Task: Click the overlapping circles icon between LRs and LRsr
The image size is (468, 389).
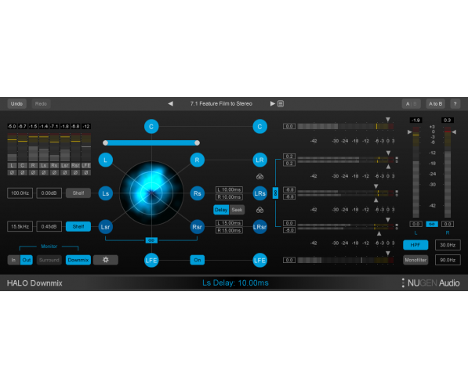Action: click(259, 210)
